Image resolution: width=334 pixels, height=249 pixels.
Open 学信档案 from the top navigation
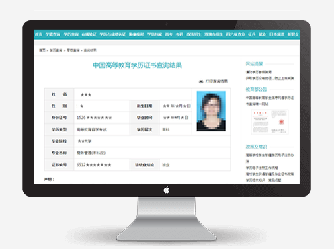click(155, 34)
